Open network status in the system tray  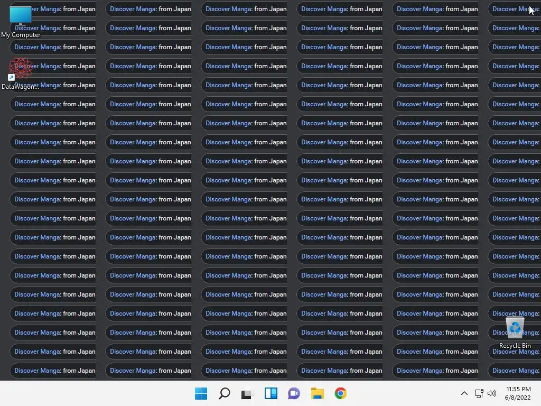(479, 393)
